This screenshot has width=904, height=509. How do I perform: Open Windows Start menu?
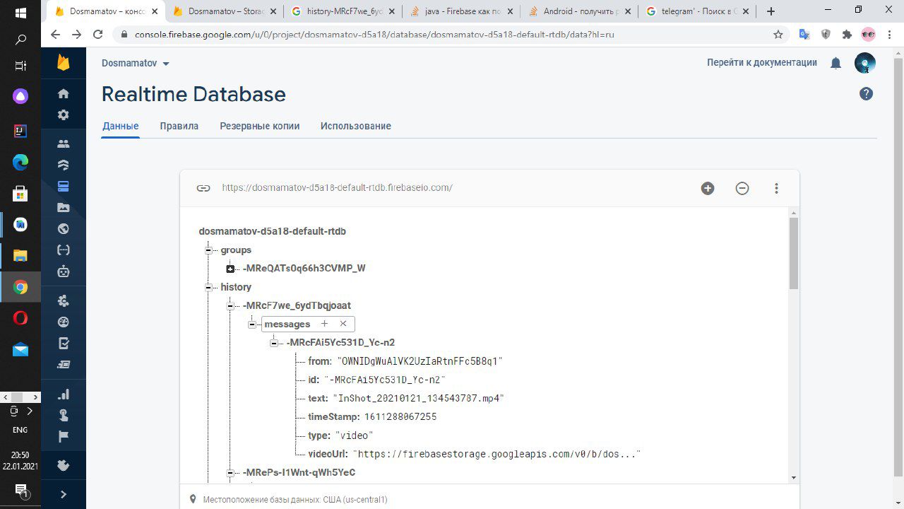[x=20, y=13]
